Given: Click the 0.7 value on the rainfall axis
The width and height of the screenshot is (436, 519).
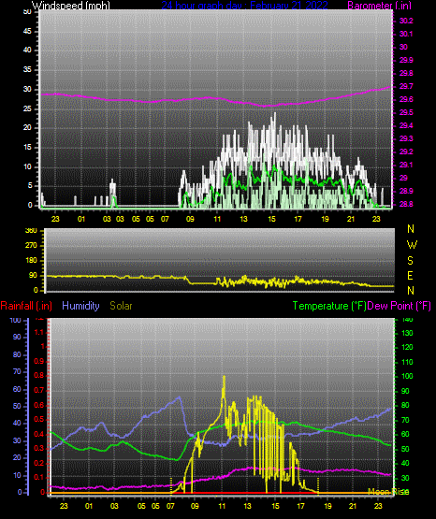Looking at the screenshot, I should point(39,390).
